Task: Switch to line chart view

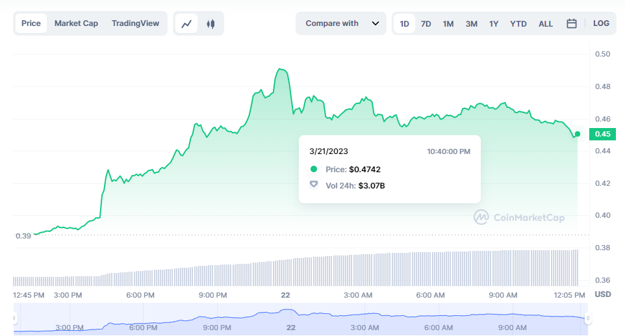Action: tap(187, 23)
